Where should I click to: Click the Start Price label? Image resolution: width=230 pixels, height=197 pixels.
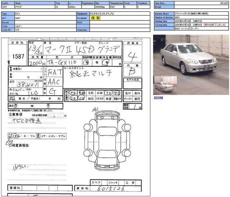[164, 3]
